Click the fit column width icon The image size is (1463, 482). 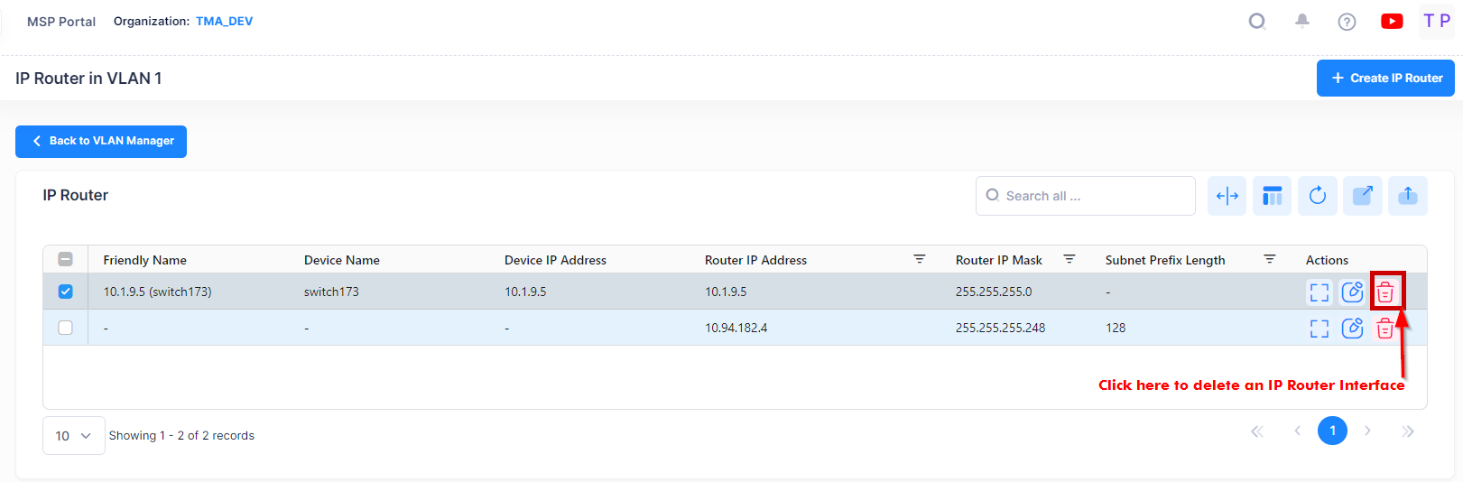tap(1227, 196)
